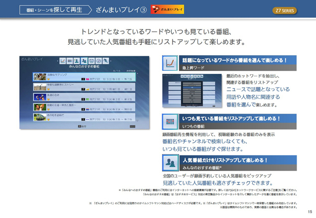Click small hot-words TV screenshot thumbnail
Screen dimensions: 316x218
[x=192, y=91]
